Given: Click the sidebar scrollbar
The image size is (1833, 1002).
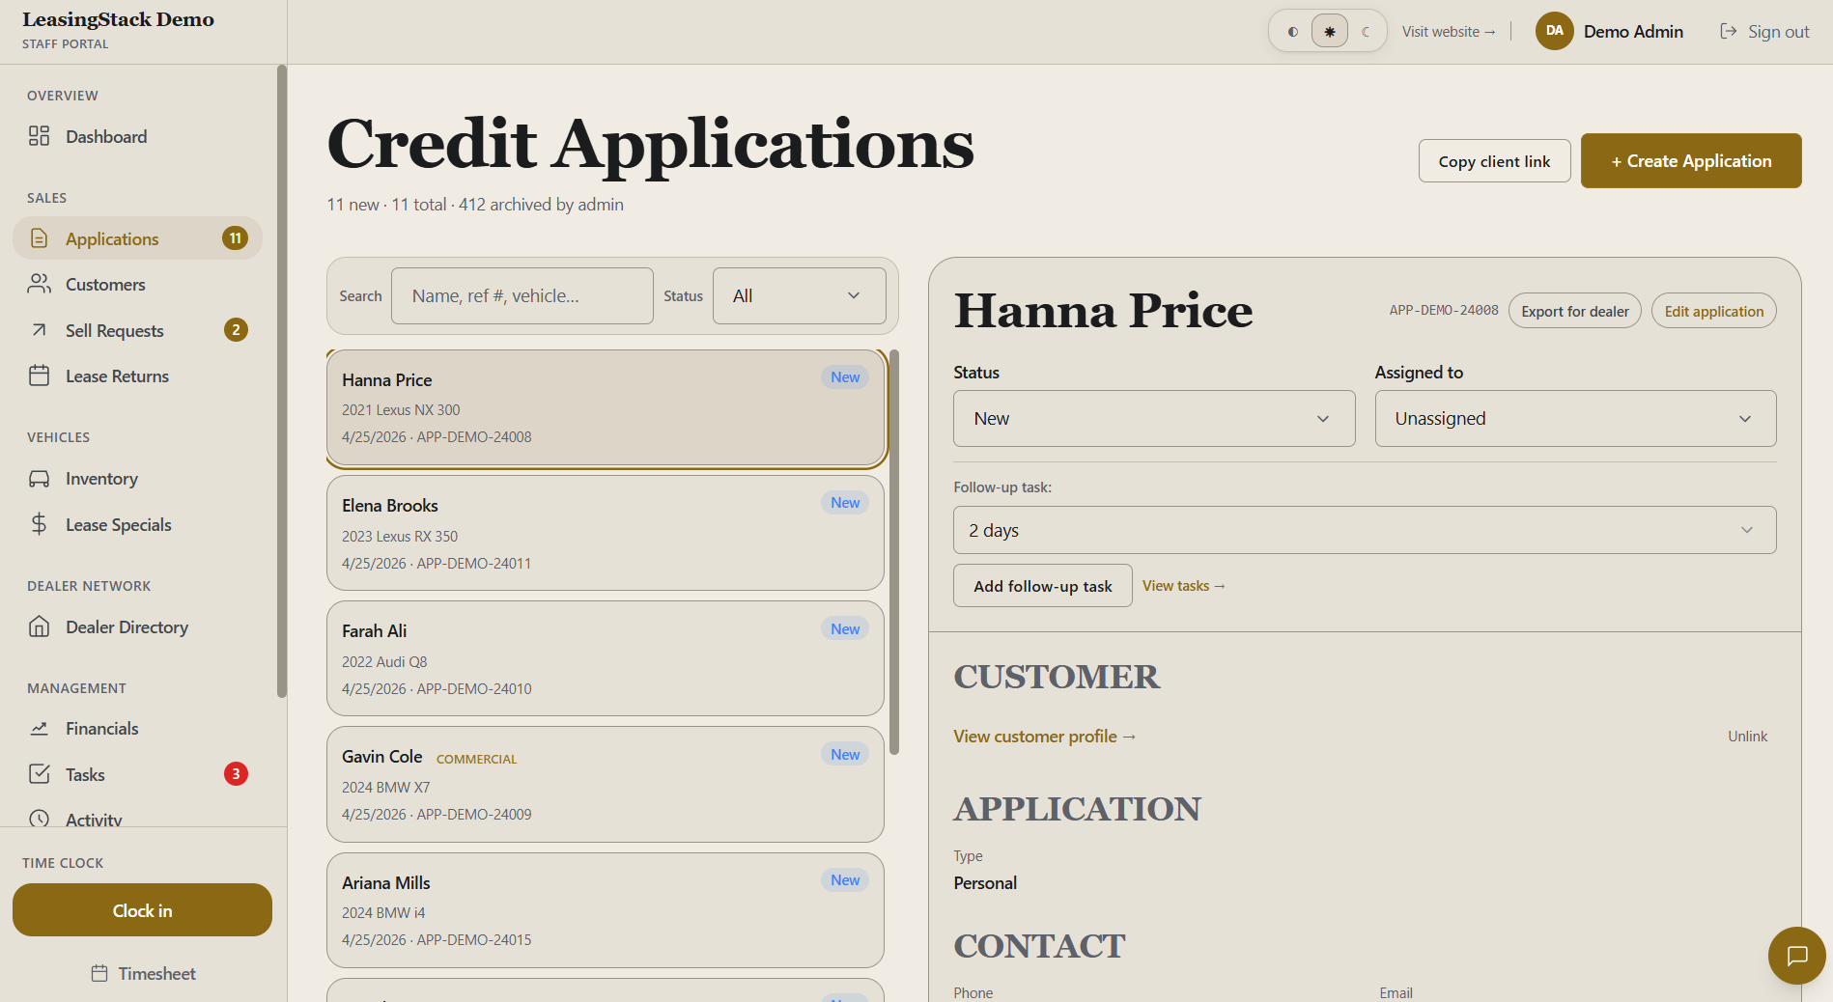Looking at the screenshot, I should click(x=281, y=380).
